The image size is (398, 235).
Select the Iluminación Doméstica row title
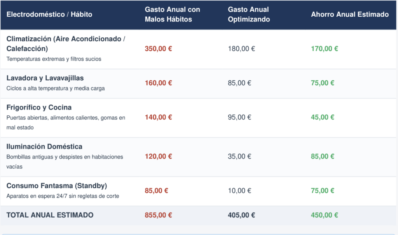click(x=44, y=146)
